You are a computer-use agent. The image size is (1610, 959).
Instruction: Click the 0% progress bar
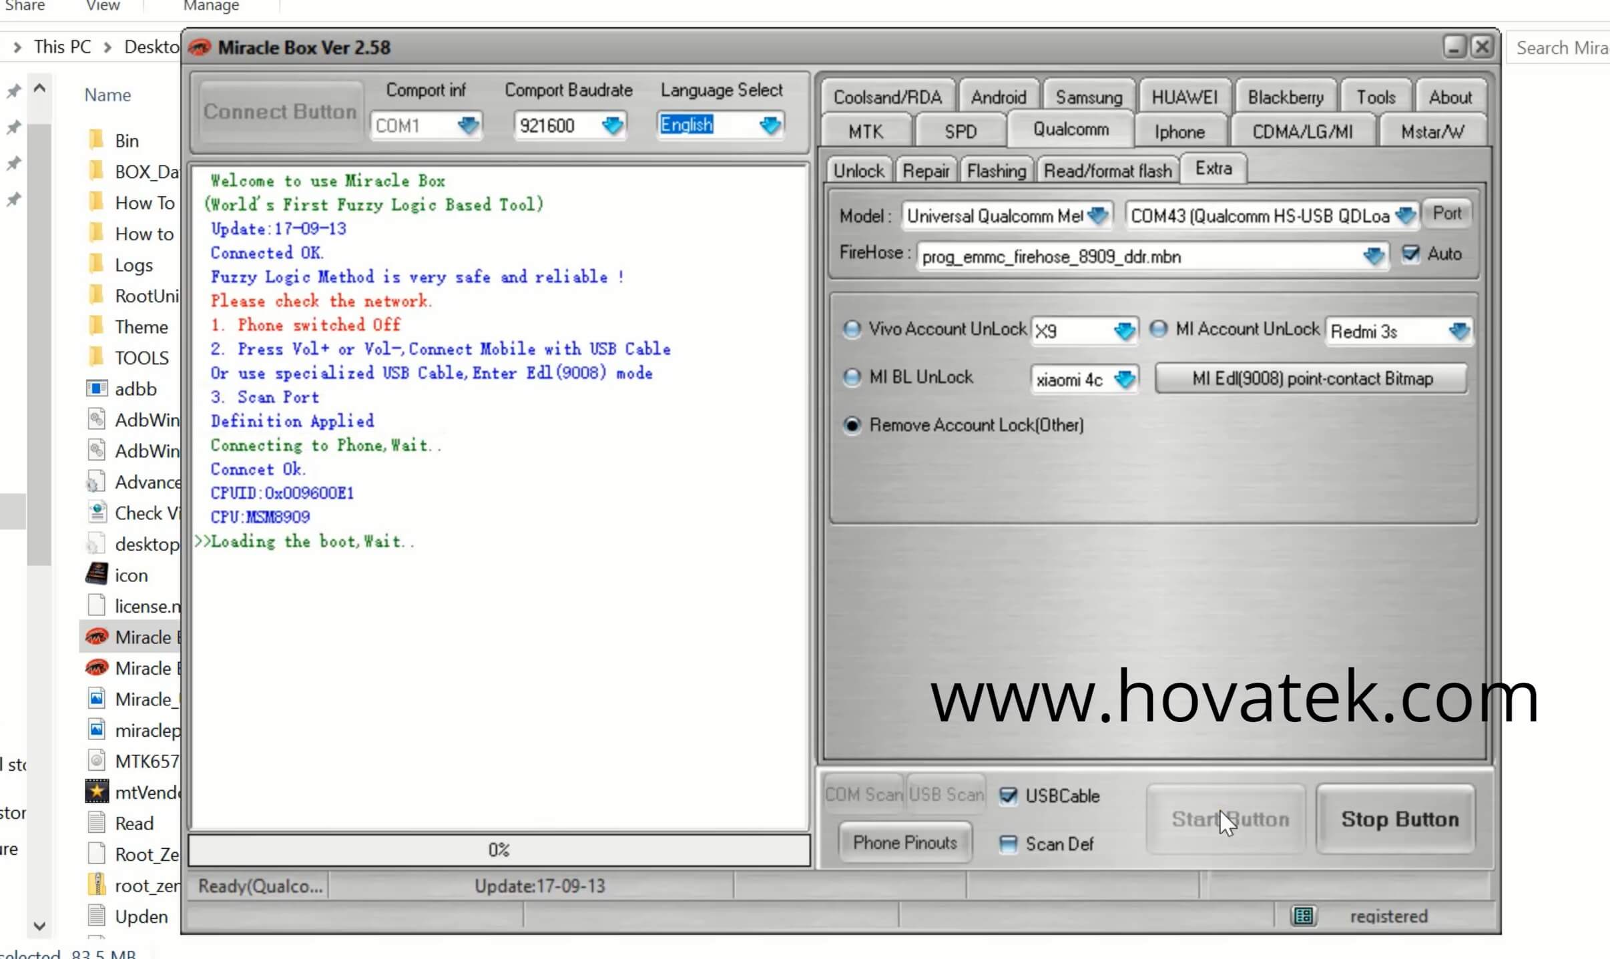coord(499,850)
